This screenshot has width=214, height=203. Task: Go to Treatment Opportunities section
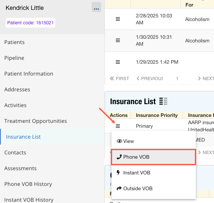[x=36, y=121]
